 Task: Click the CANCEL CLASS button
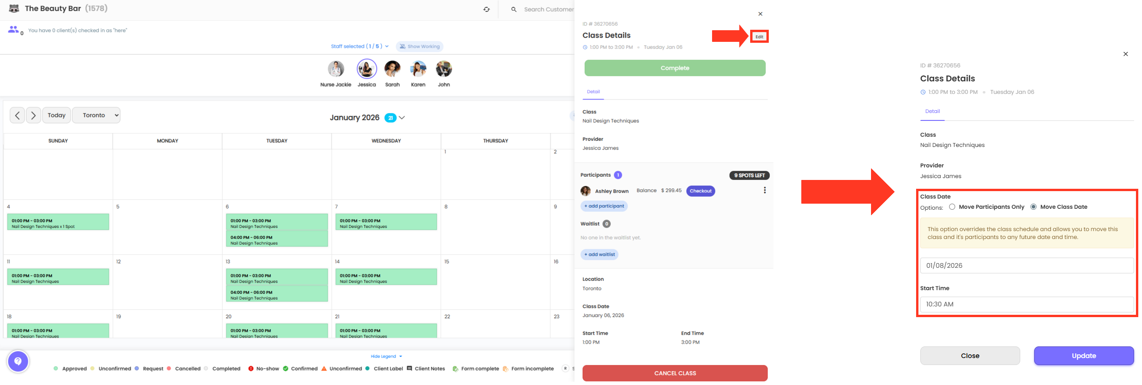tap(675, 373)
